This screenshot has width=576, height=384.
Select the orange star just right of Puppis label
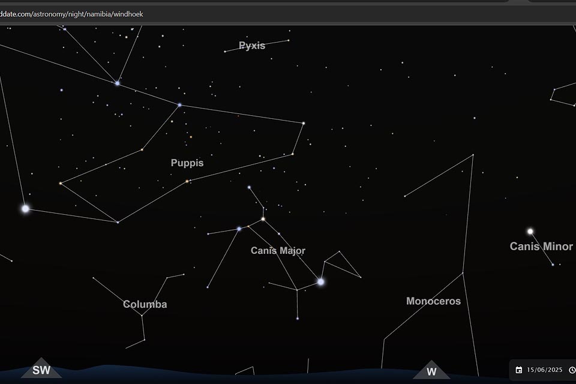(187, 181)
